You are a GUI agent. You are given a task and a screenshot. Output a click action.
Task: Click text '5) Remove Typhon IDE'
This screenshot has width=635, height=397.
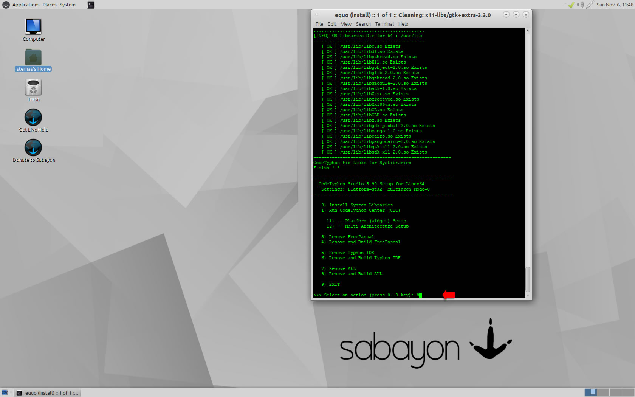tap(348, 253)
